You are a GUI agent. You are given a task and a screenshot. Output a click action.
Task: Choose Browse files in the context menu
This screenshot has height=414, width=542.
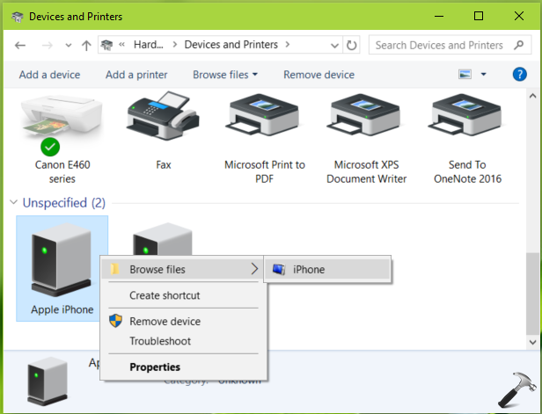(x=184, y=269)
